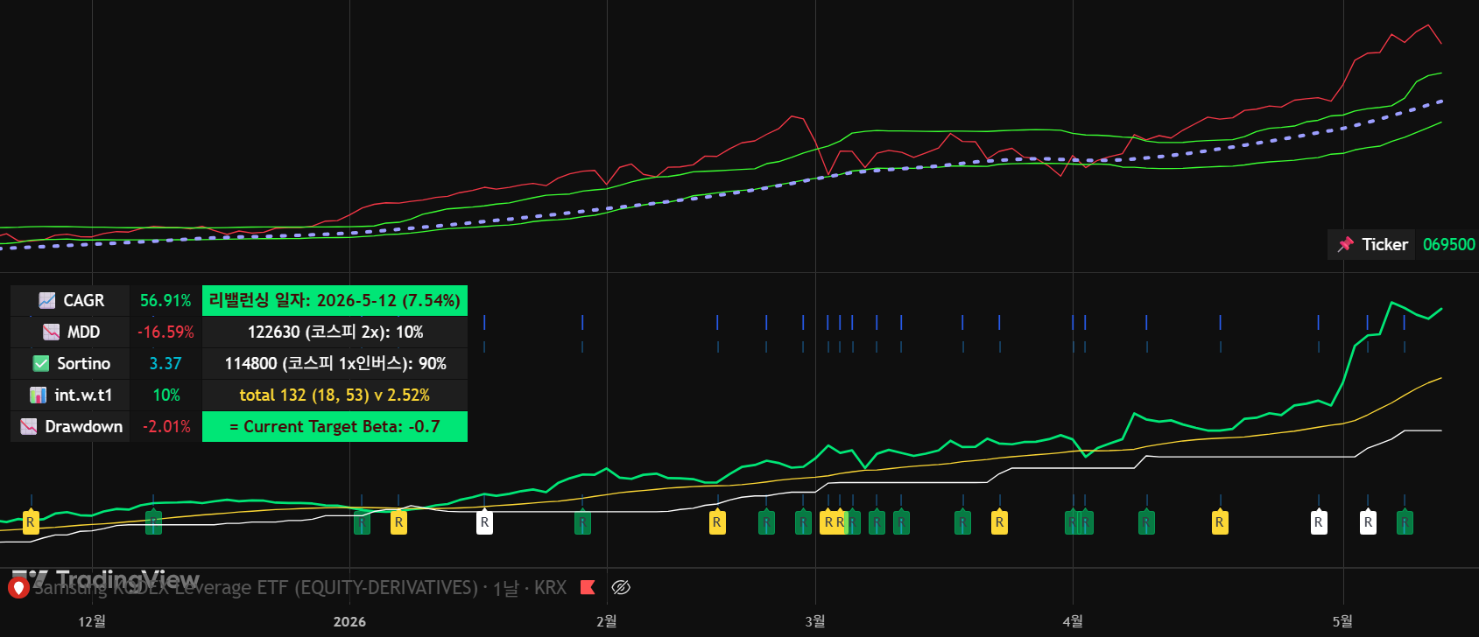This screenshot has height=637, width=1479.
Task: Click the yellow total 132 statistics cell
Action: click(335, 395)
